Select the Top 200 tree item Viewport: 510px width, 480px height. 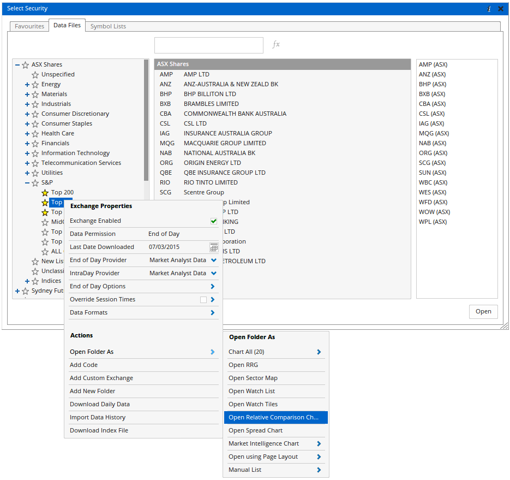(x=62, y=192)
